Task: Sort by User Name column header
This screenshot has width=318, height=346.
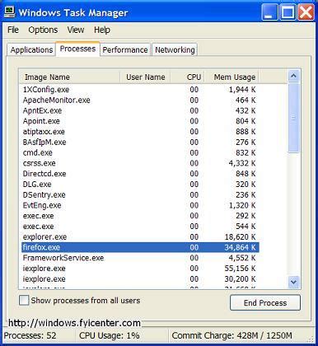Action: pyautogui.click(x=145, y=77)
